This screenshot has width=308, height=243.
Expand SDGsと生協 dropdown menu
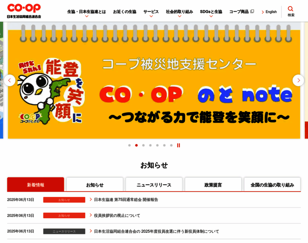[x=211, y=12]
